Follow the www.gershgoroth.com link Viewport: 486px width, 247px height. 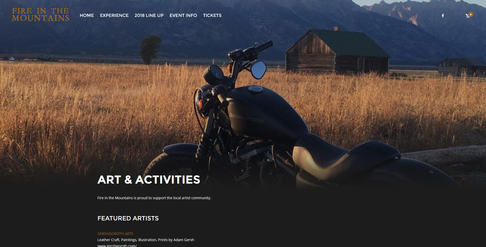pyautogui.click(x=117, y=245)
